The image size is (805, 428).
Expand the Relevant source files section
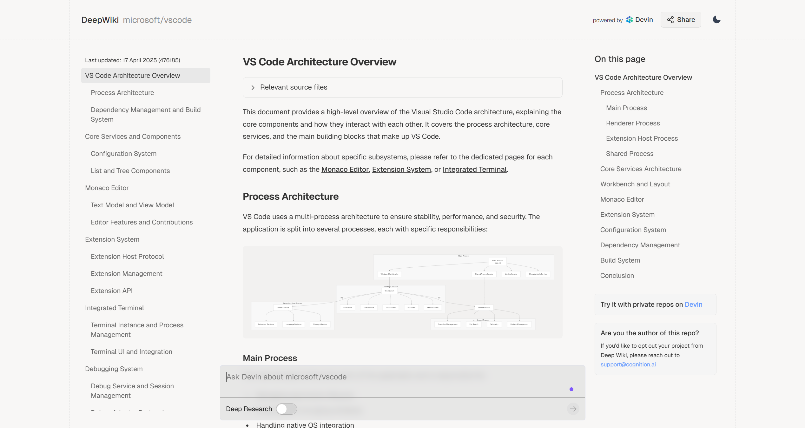[294, 87]
